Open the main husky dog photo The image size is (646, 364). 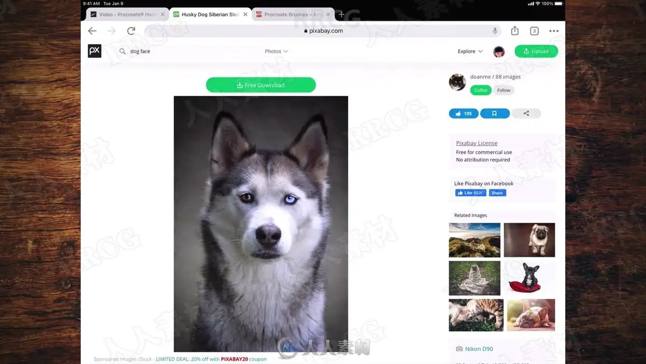tap(261, 224)
